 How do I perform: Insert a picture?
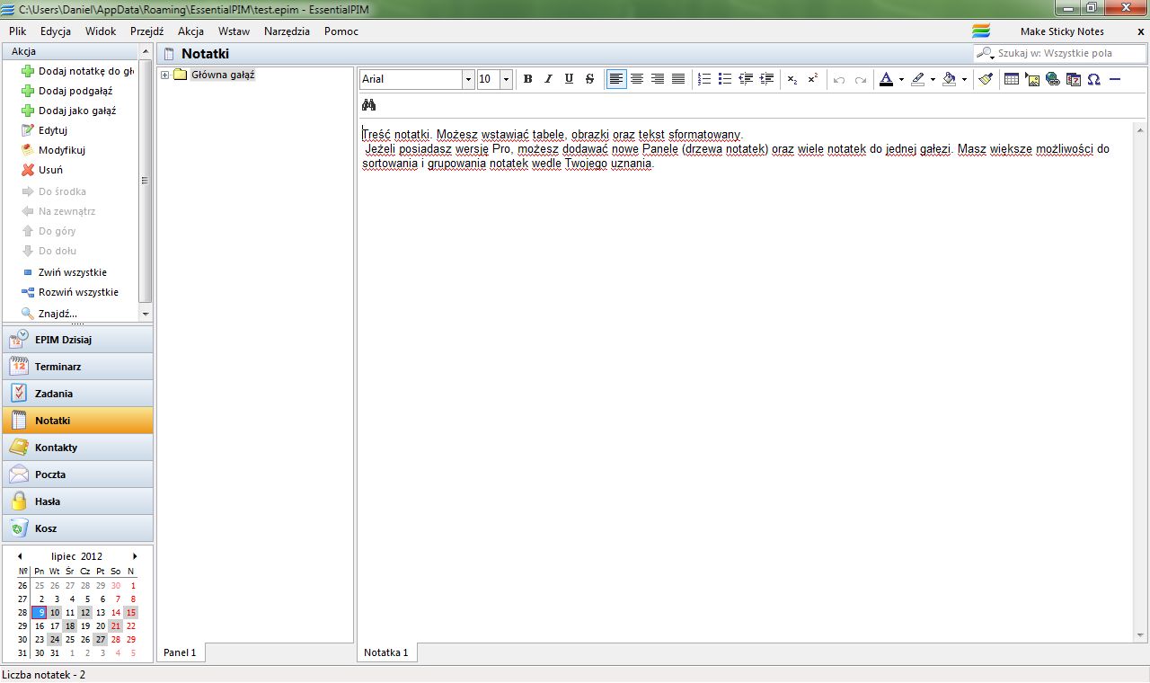tap(1032, 79)
